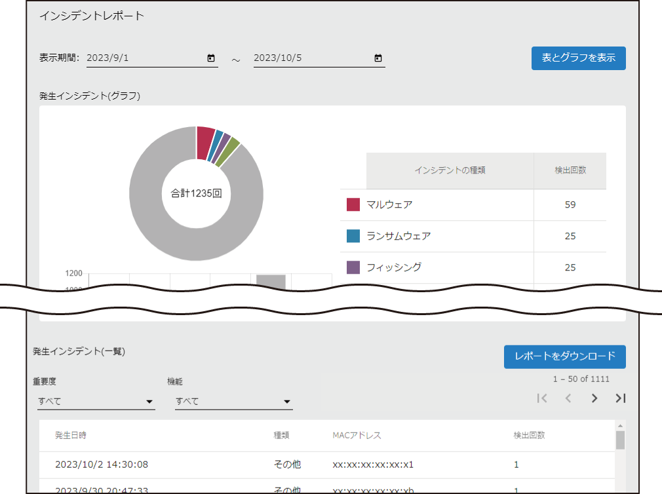
Task: Jump to the first page of incidents
Action: click(541, 398)
